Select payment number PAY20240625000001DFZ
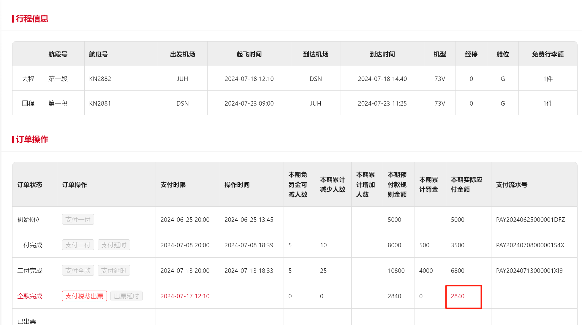The width and height of the screenshot is (582, 325). [x=530, y=220]
